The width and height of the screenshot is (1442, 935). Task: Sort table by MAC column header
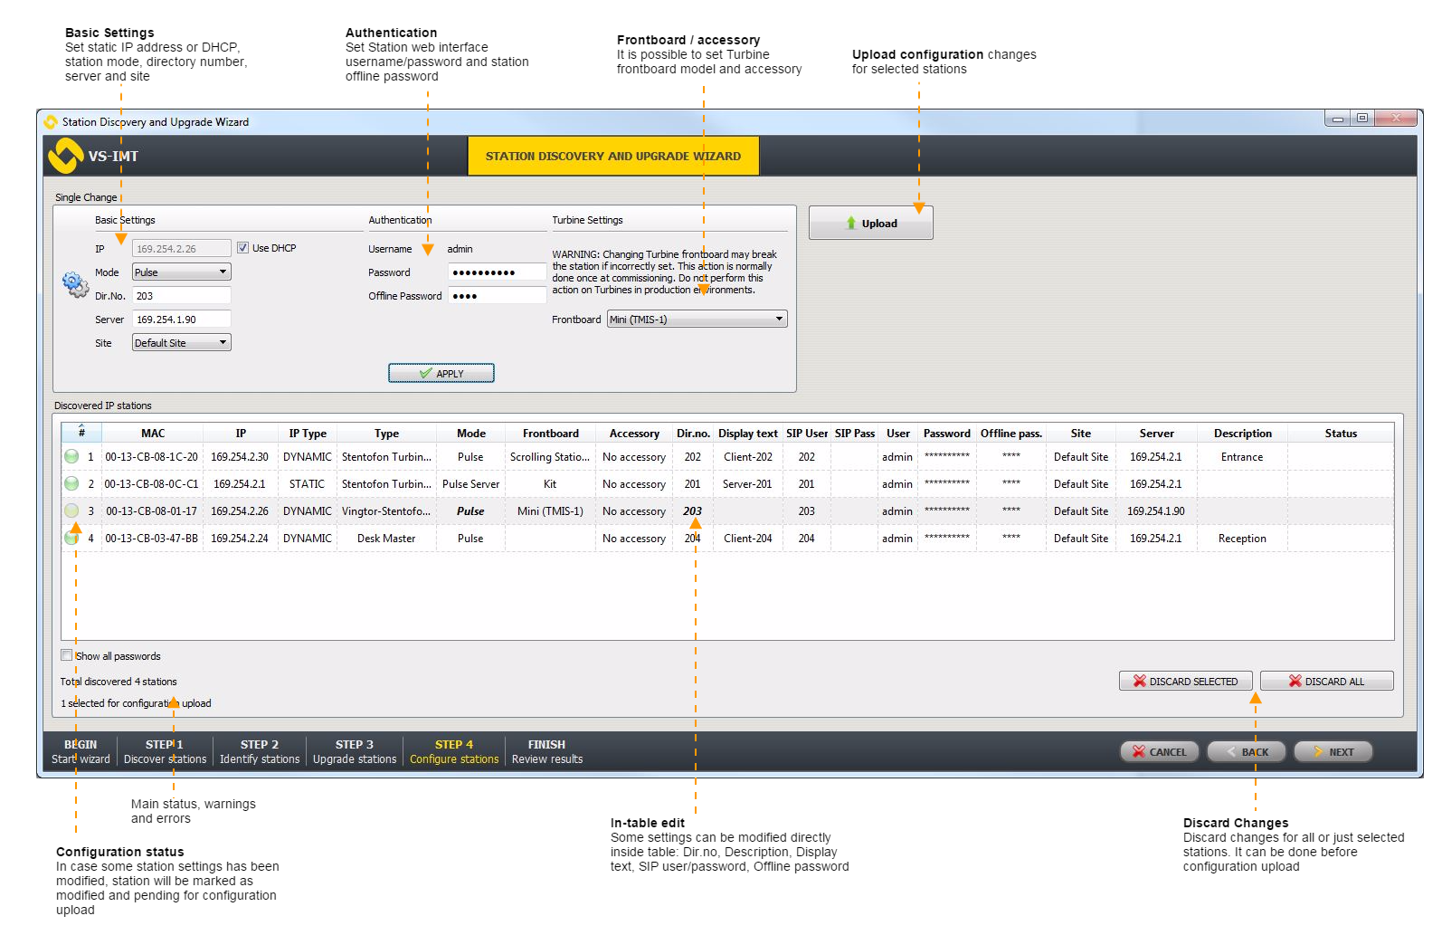[x=153, y=434]
